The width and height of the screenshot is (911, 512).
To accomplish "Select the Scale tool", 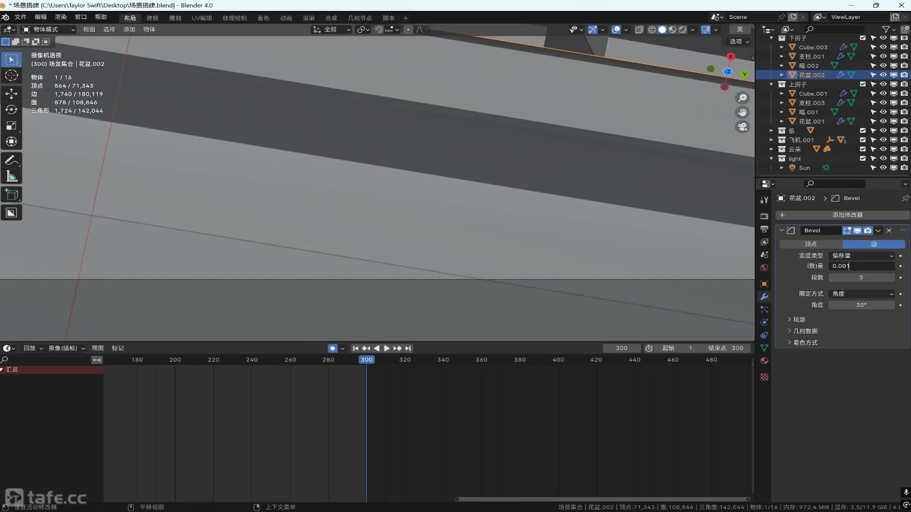I will pyautogui.click(x=11, y=126).
